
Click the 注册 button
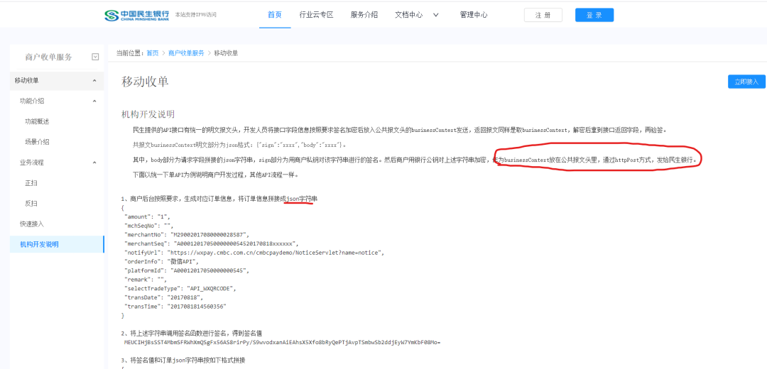(x=543, y=15)
